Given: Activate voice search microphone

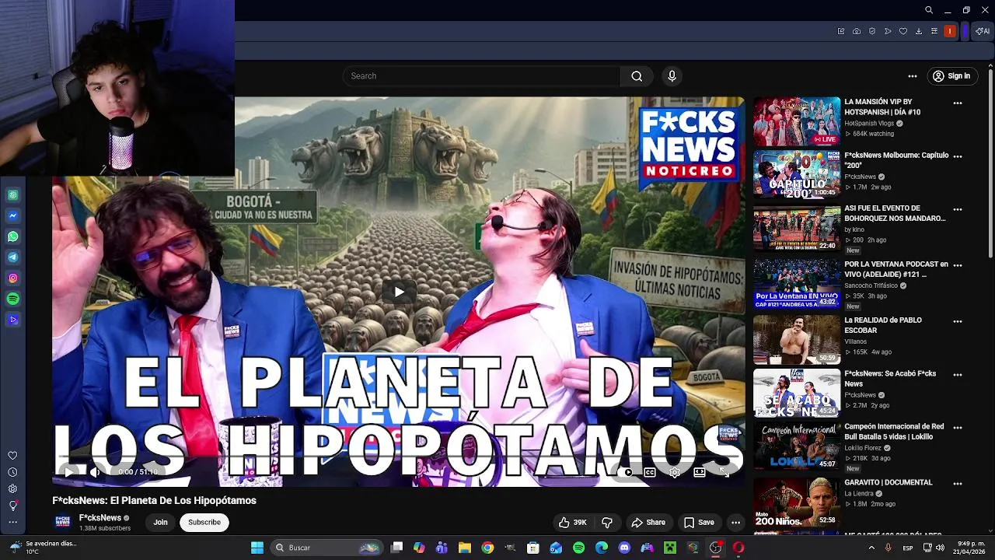Looking at the screenshot, I should (672, 76).
